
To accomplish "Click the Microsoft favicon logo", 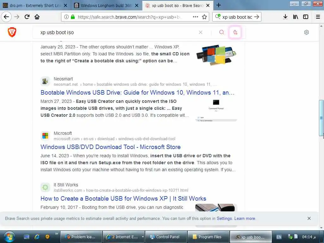I will 45,136.
